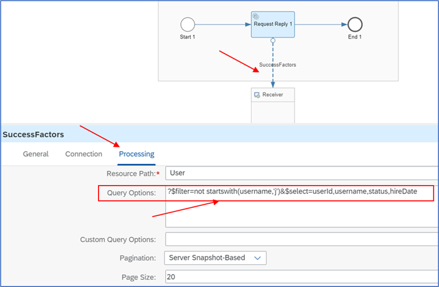This screenshot has height=287, width=439.
Task: Click the arrow from Start 1 to Request Reply
Action: [x=223, y=25]
